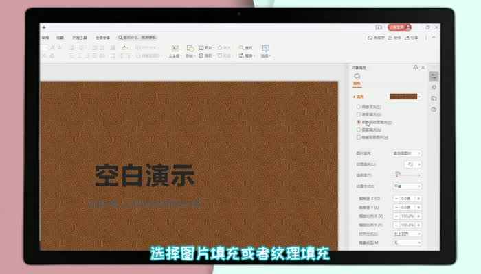The image size is (481, 274).
Task: Collapse the ribbon with the chevron icon
Action: tap(434, 37)
